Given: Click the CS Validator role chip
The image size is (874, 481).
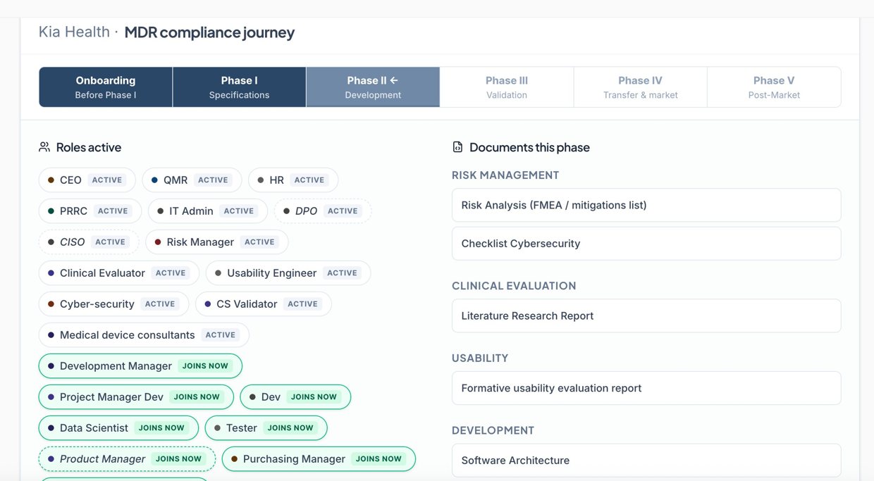Looking at the screenshot, I should (x=264, y=304).
